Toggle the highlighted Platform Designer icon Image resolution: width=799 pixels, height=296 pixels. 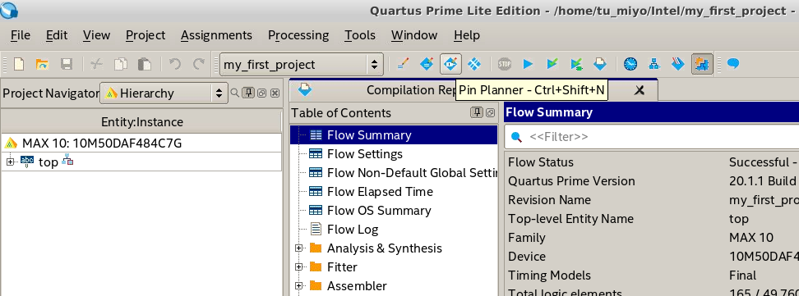(702, 64)
